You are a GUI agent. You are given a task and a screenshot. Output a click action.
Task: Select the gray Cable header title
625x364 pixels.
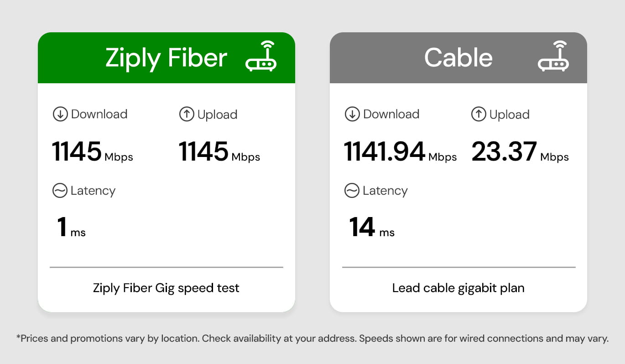coord(458,58)
